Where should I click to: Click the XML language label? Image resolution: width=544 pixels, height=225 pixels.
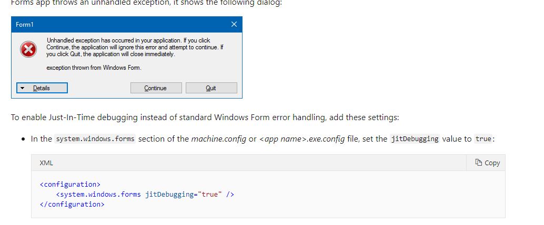[46, 163]
